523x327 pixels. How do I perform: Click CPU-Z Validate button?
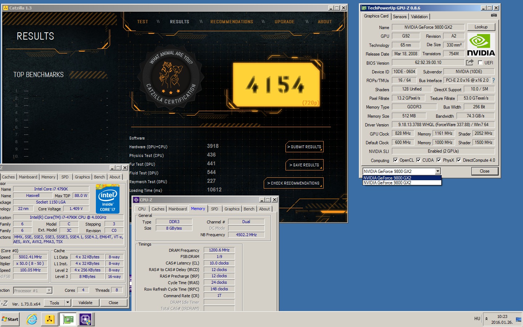click(85, 303)
